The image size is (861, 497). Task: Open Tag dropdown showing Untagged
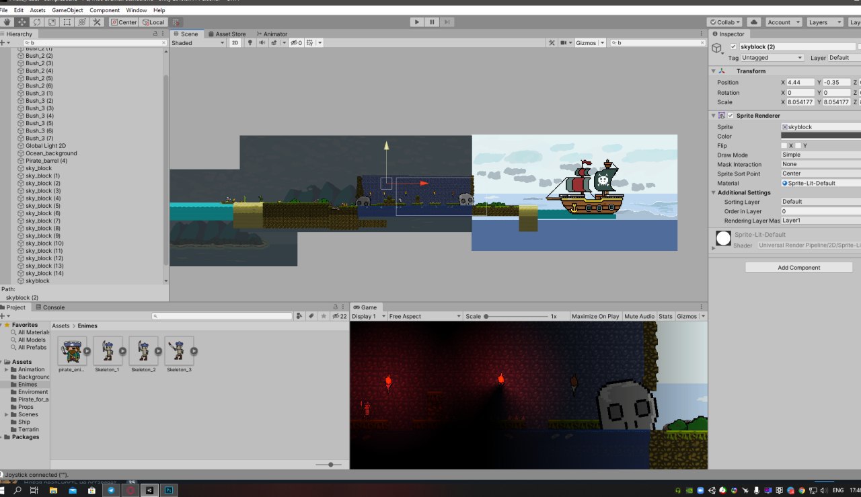click(x=772, y=58)
